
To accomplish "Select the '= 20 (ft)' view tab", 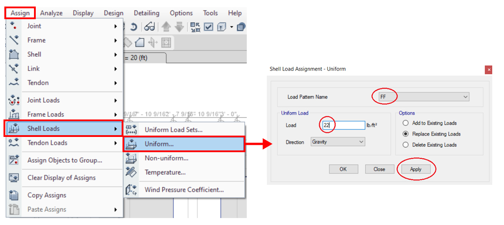I will 144,58.
